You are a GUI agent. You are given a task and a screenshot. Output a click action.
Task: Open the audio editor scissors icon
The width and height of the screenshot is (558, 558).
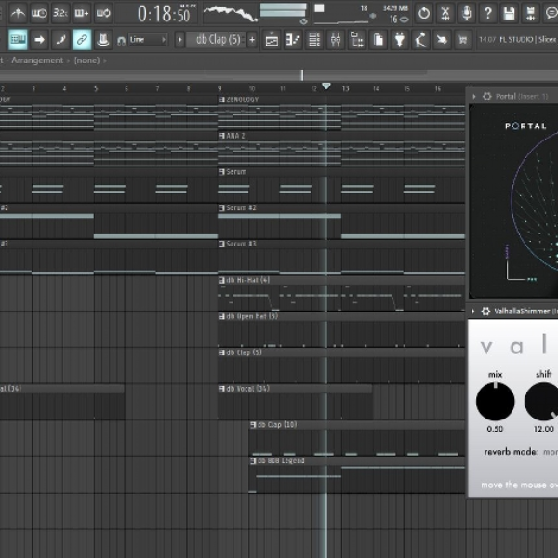tap(445, 13)
